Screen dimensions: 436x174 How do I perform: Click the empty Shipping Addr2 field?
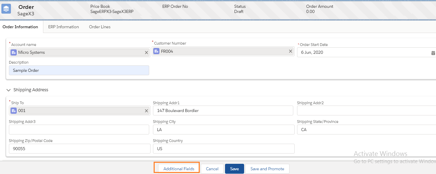(x=367, y=111)
